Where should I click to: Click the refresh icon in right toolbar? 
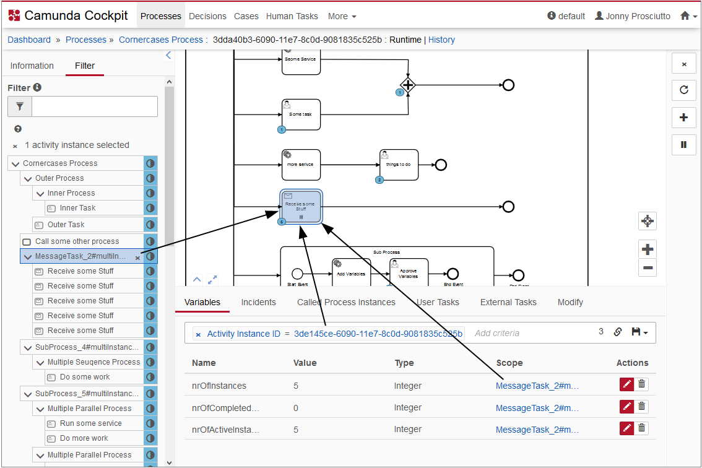click(x=684, y=90)
